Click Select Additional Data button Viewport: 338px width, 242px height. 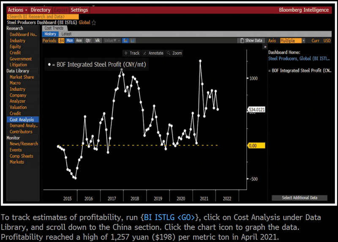click(x=299, y=198)
